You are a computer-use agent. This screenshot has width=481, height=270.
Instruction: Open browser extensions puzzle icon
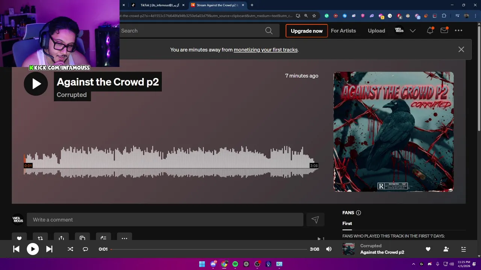444,16
